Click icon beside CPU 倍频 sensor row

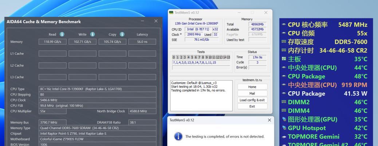(x=284, y=33)
